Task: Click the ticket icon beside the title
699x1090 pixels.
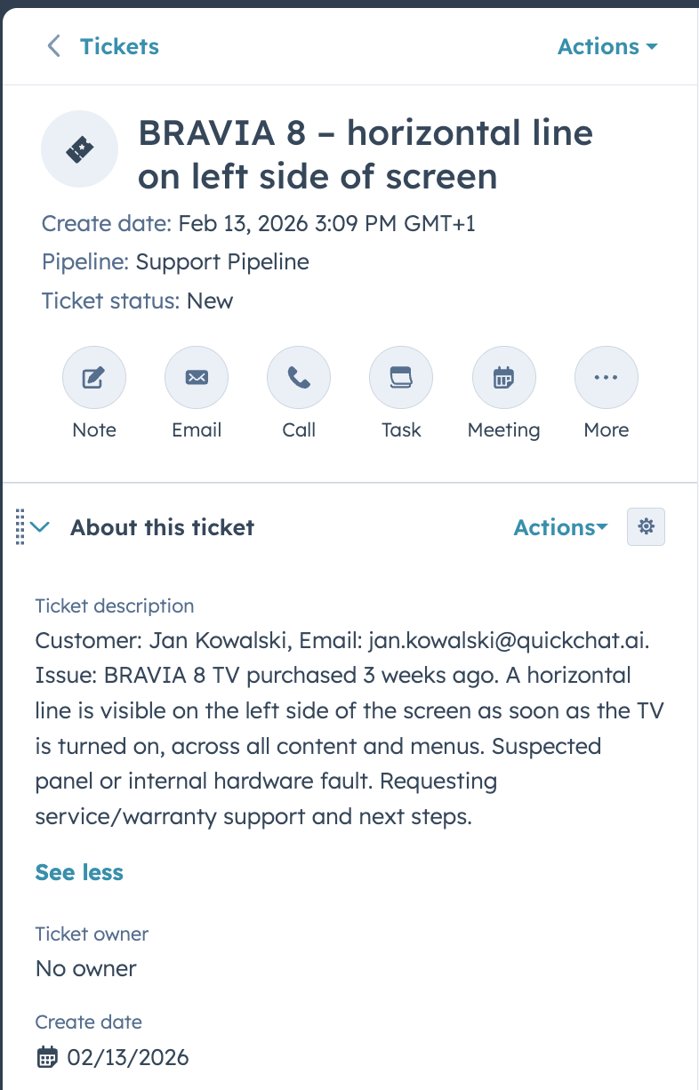Action: point(79,148)
